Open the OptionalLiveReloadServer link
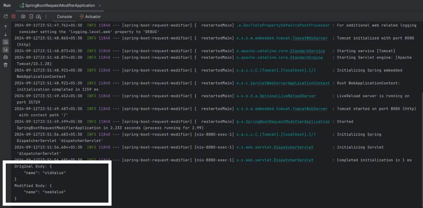The image size is (423, 208). tap(288, 96)
